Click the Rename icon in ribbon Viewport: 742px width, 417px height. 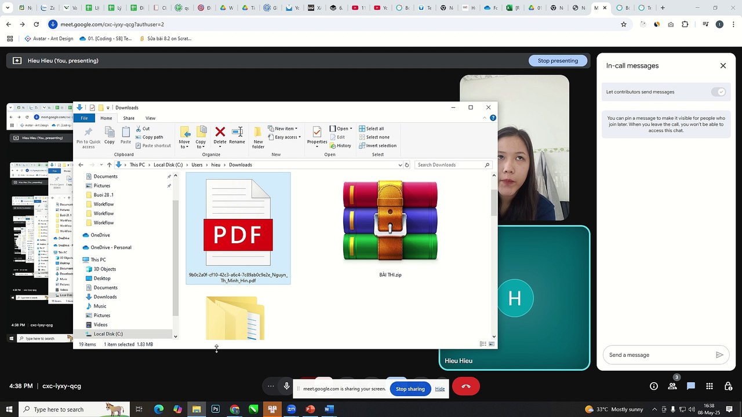click(x=237, y=136)
